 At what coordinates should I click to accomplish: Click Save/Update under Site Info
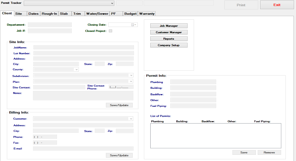[119, 105]
